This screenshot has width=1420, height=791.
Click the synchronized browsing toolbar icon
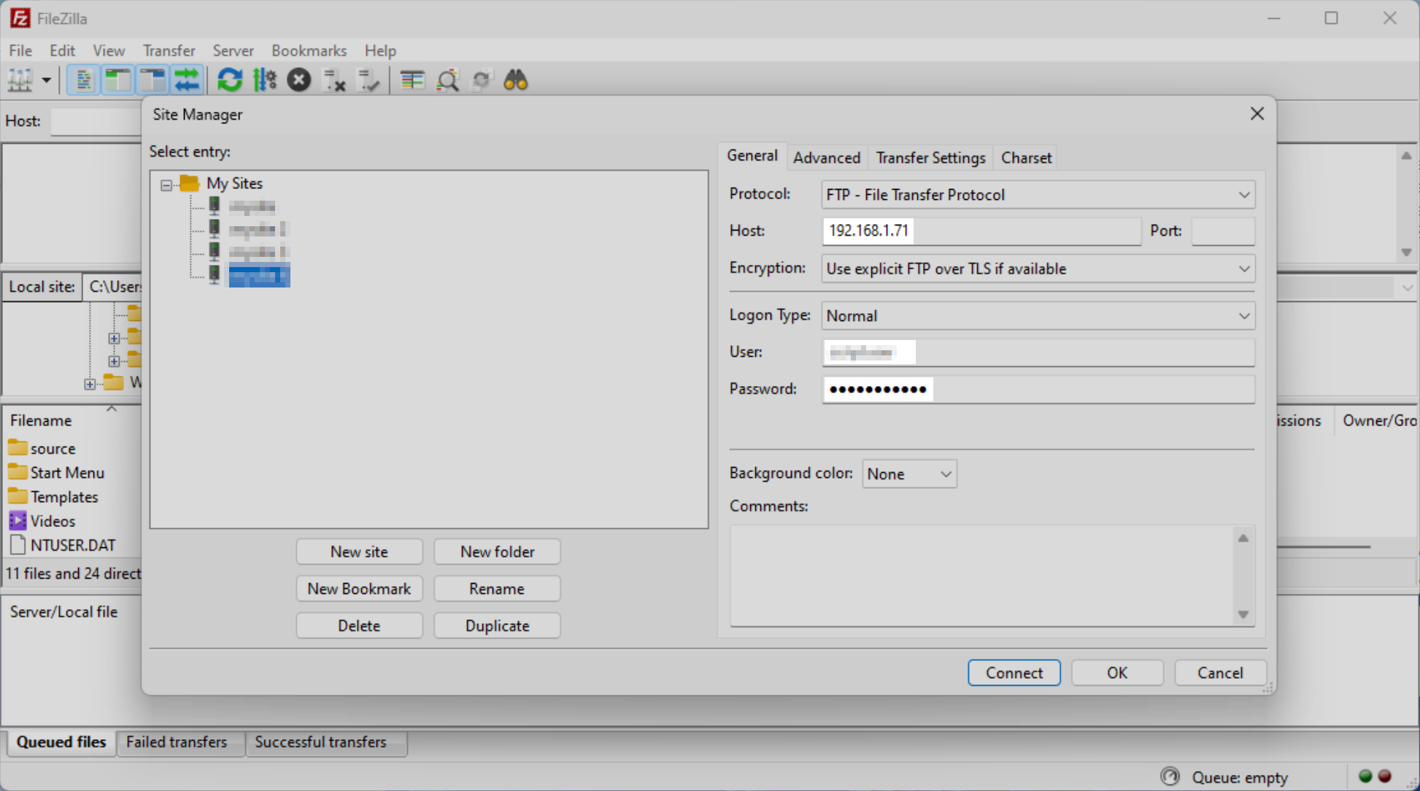[x=482, y=80]
